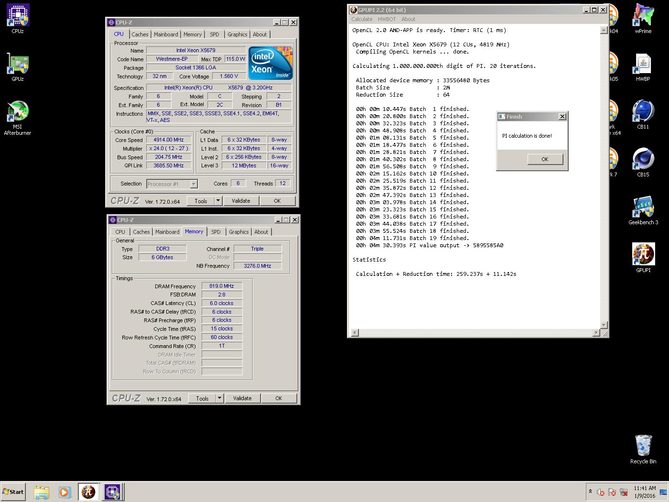Click the PI value output line in GPUPI
This screenshot has height=502, width=669.
pos(430,245)
